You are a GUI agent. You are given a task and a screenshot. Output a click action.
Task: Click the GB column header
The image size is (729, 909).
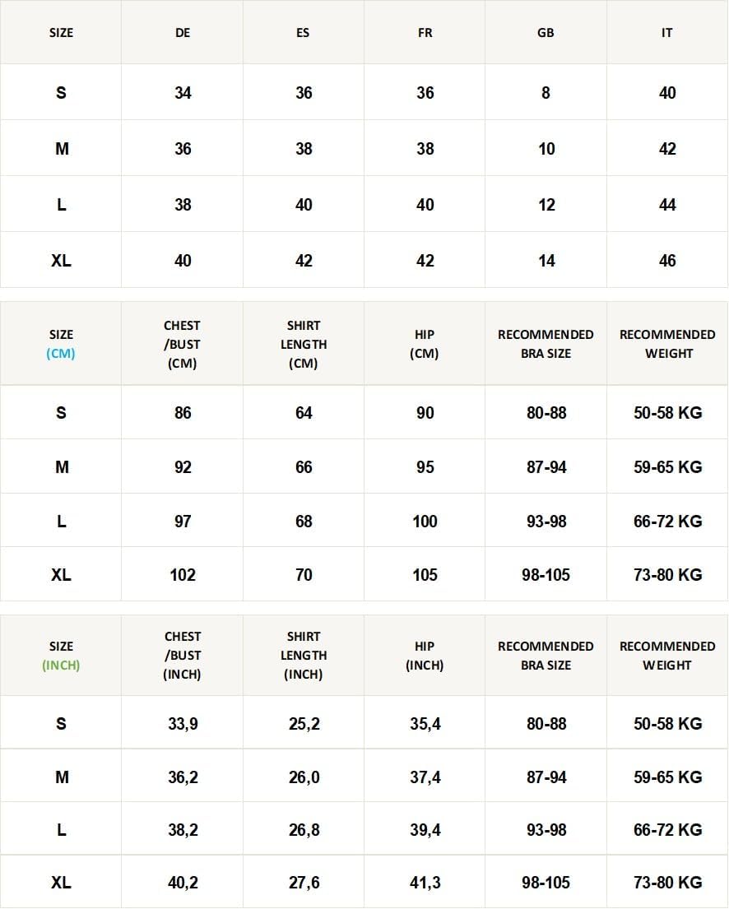click(546, 33)
